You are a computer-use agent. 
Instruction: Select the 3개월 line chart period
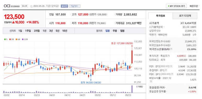(x=37, y=31)
